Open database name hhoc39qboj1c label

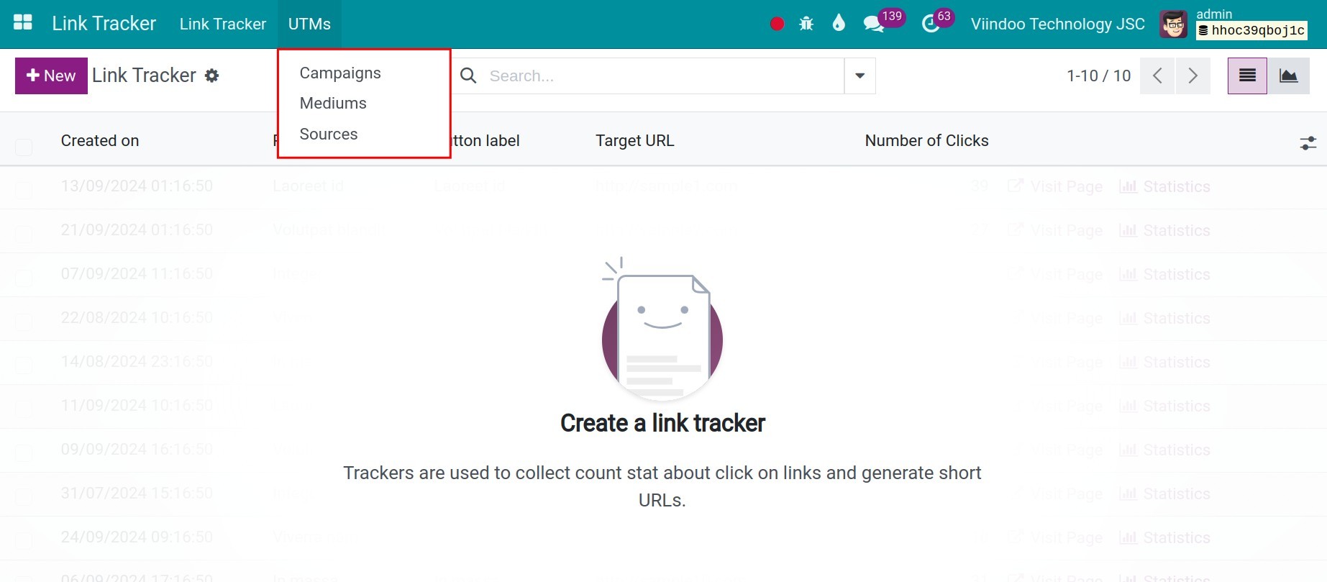click(x=1251, y=30)
